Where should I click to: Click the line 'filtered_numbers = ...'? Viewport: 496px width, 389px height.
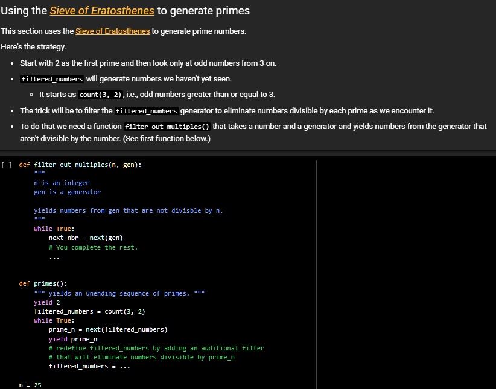[89, 367]
